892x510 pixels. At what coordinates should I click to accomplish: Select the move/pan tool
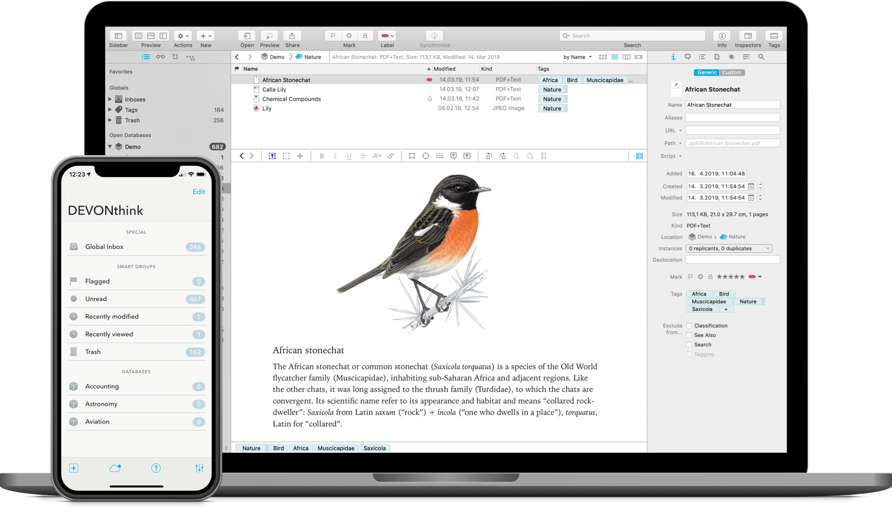coord(300,156)
